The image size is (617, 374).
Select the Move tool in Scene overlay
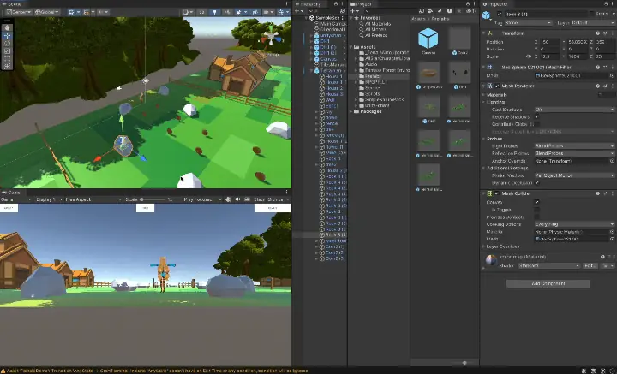click(x=7, y=35)
